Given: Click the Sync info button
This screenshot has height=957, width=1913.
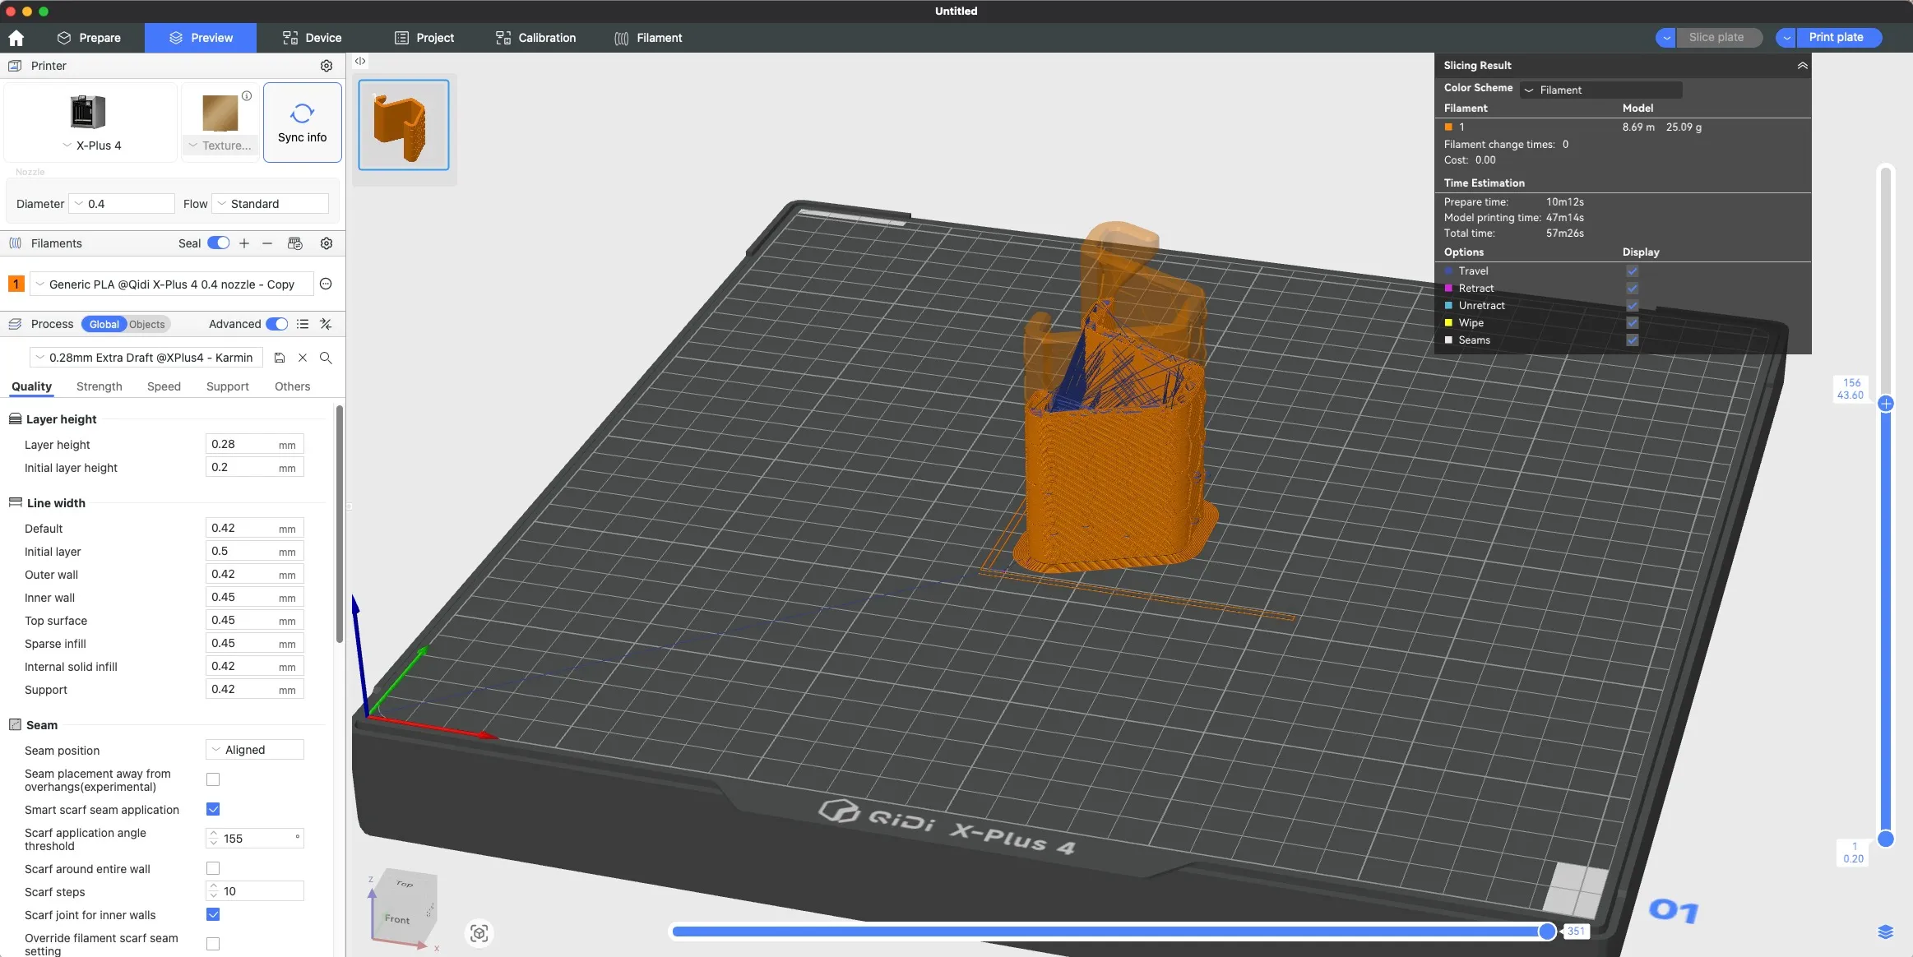Looking at the screenshot, I should coord(302,123).
